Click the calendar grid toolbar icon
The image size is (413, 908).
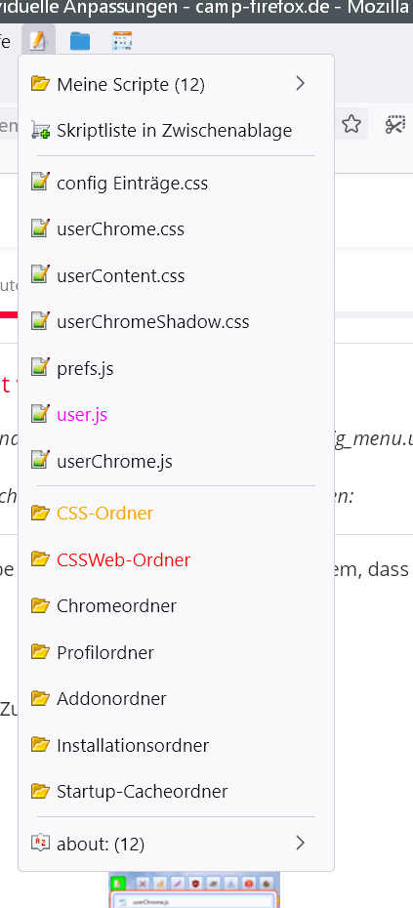click(122, 42)
